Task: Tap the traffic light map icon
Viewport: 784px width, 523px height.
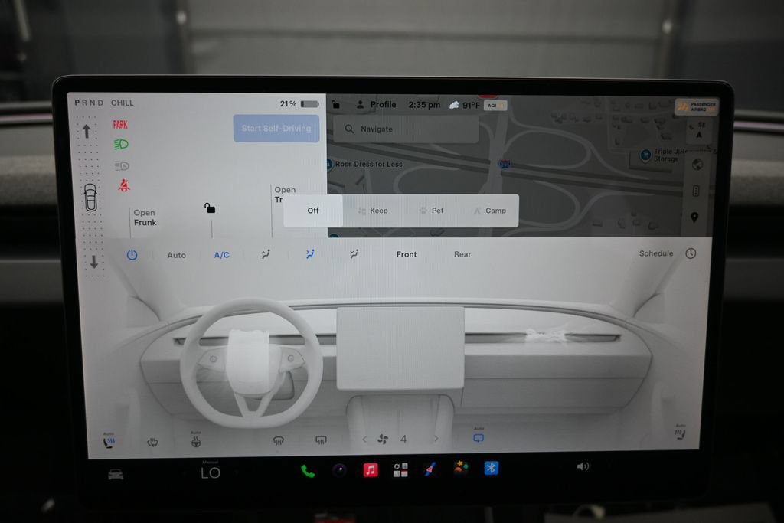Action: (x=695, y=191)
